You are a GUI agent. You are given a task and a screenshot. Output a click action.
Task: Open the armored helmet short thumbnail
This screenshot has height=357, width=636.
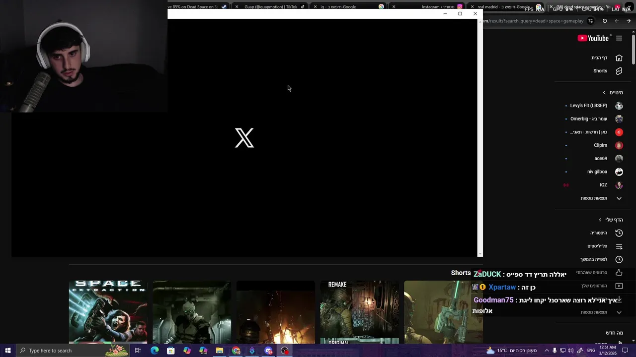(192, 312)
